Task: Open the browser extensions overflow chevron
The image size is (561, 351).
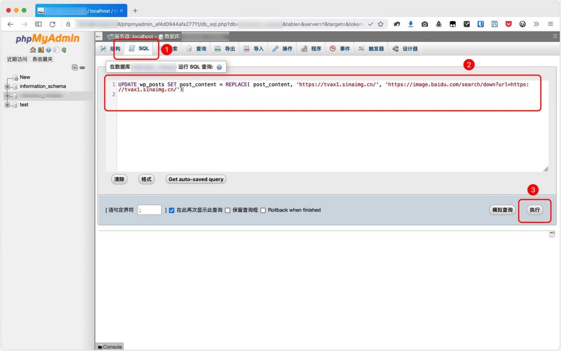Action: click(x=536, y=24)
